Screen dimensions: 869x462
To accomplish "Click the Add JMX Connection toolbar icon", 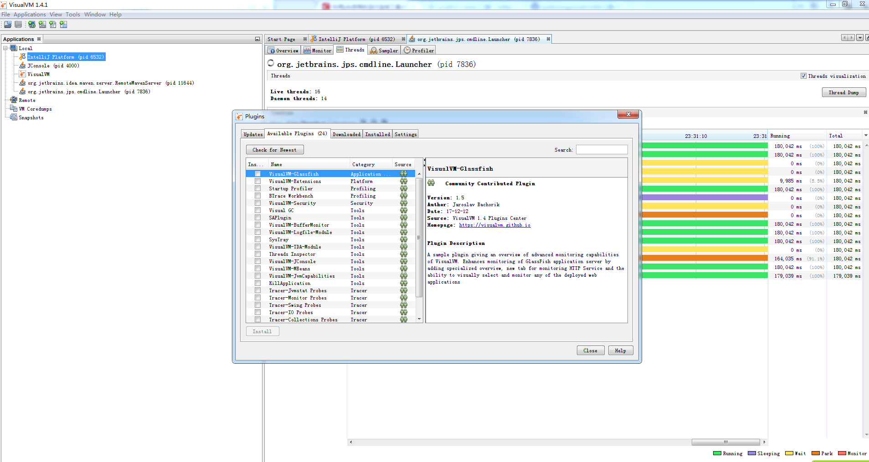I will pyautogui.click(x=42, y=25).
